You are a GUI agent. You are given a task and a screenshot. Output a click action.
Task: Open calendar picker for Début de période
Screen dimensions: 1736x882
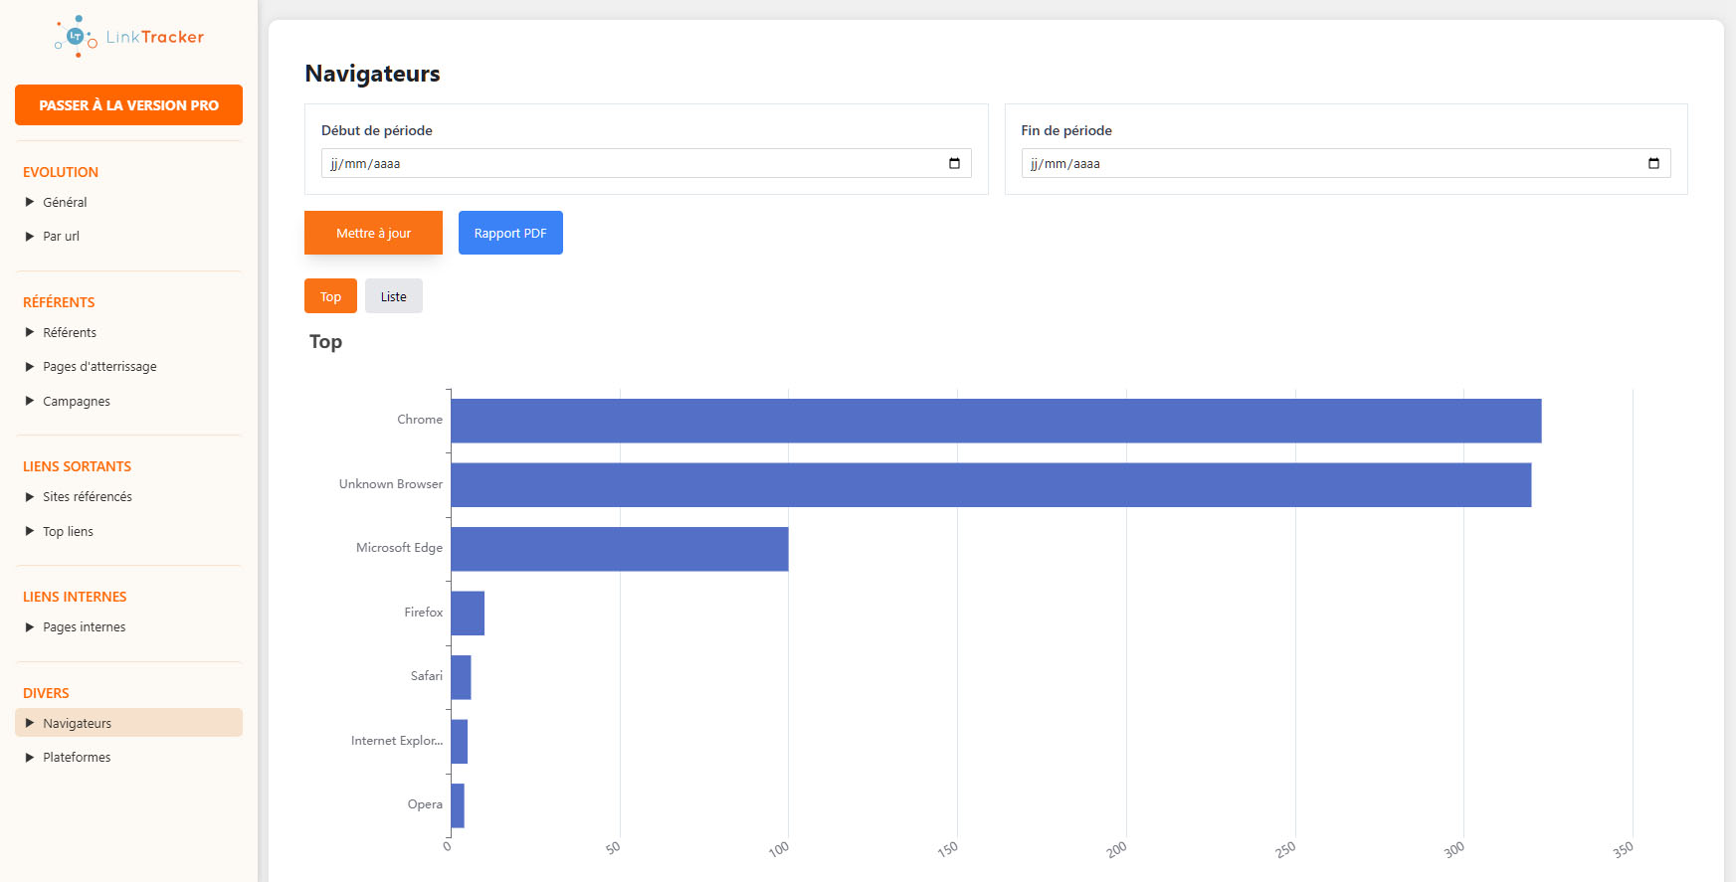pyautogui.click(x=954, y=163)
